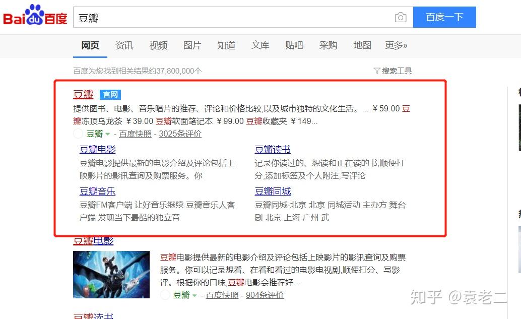Screen dimensions: 521x319
Task: Open the 3025条评价 link
Action: [180, 134]
